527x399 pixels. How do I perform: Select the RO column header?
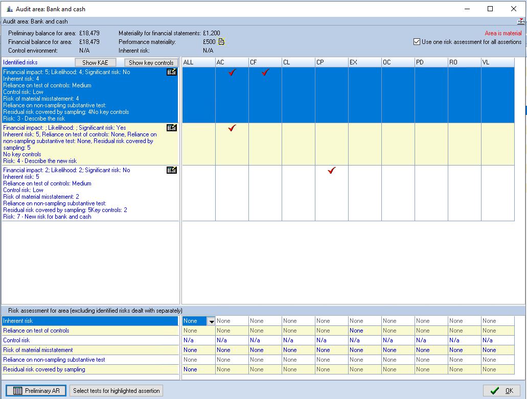point(465,62)
